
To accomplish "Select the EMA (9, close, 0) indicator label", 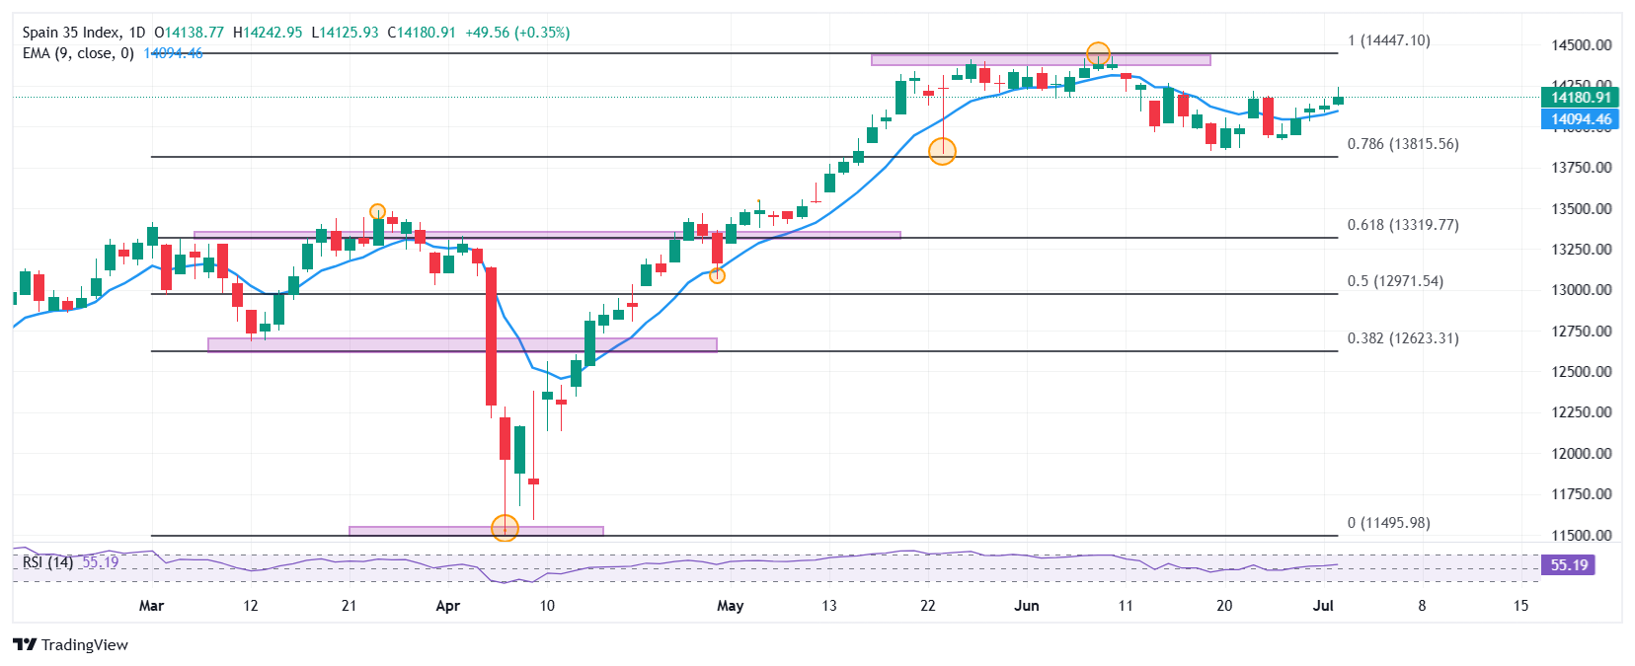I will tap(78, 53).
